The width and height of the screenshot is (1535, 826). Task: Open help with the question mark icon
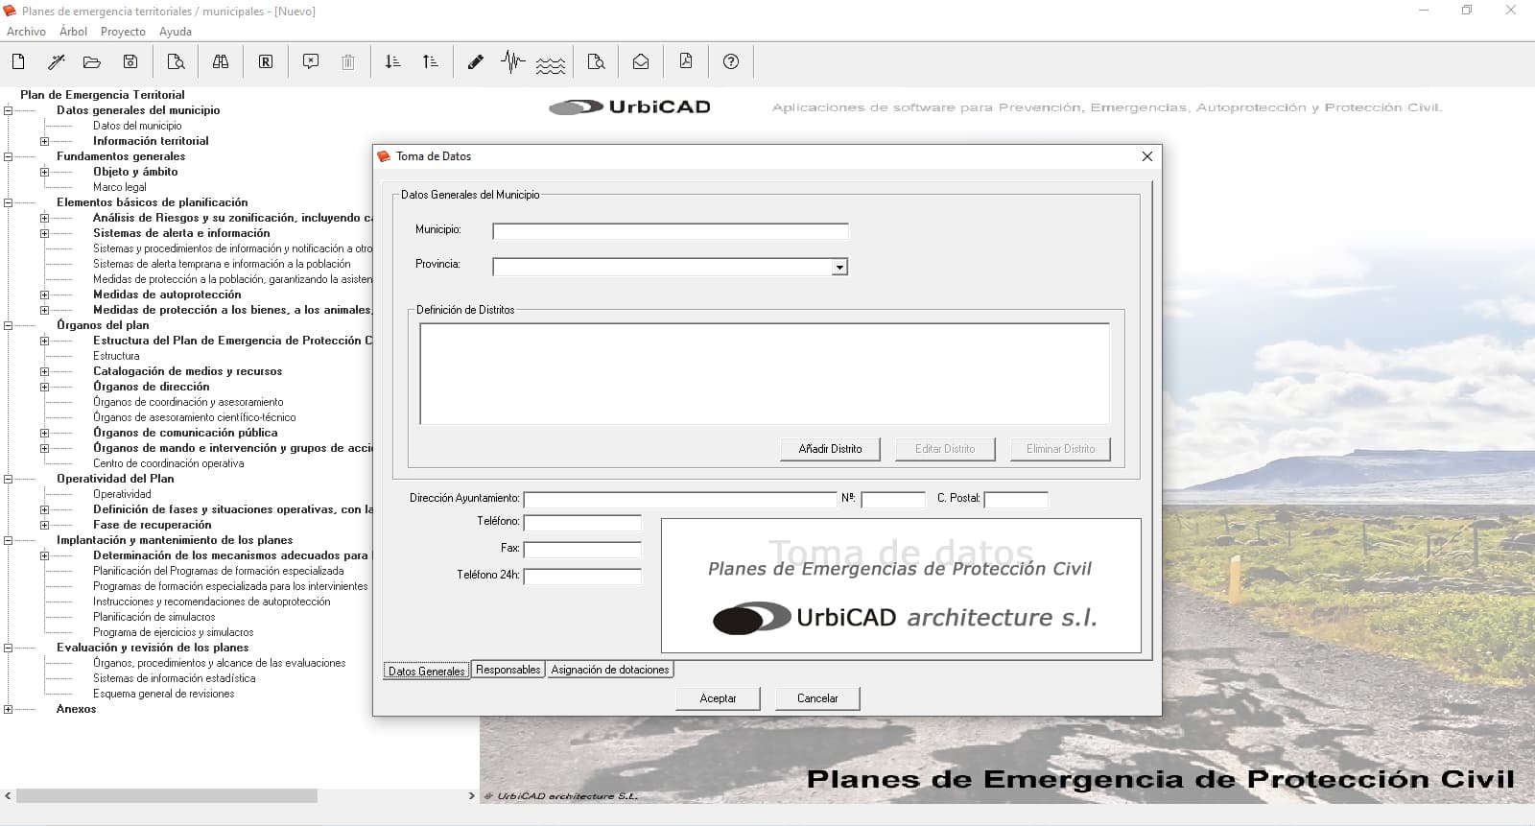731,61
